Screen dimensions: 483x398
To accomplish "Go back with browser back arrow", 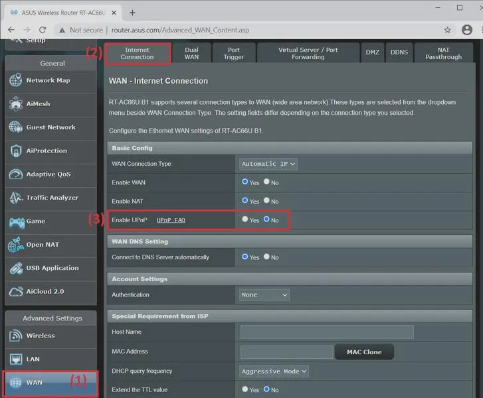I will point(11,30).
